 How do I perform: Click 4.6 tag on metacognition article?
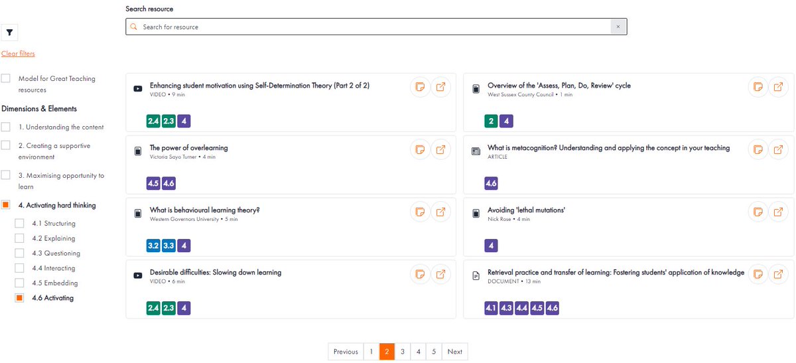pyautogui.click(x=492, y=183)
